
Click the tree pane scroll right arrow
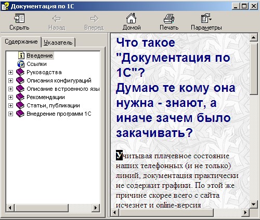(96, 208)
